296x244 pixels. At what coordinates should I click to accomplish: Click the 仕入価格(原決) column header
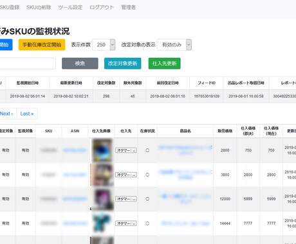[248, 131]
